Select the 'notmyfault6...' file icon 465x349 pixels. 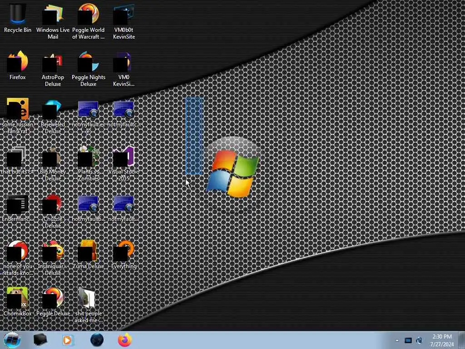(89, 208)
